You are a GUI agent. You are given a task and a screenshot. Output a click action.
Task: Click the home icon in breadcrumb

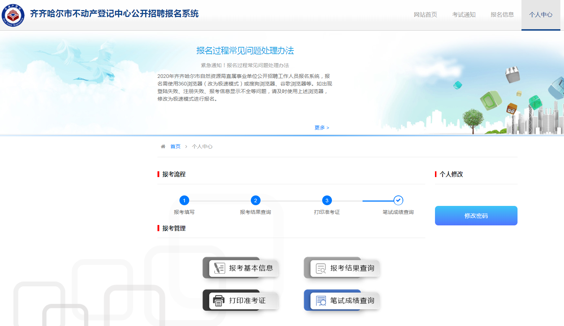pyautogui.click(x=163, y=146)
